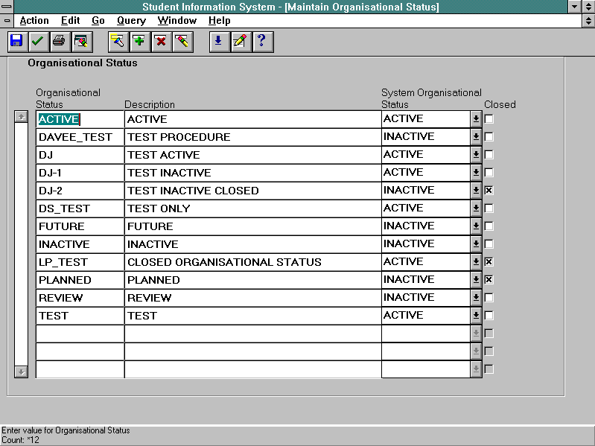Open System Status dropdown for TEST row
The height and width of the screenshot is (446, 595).
click(x=476, y=316)
